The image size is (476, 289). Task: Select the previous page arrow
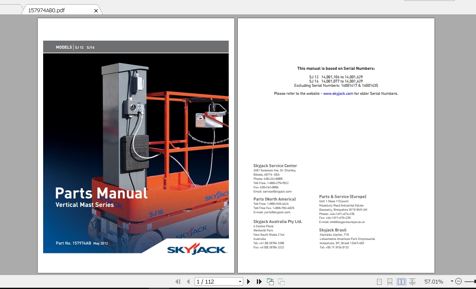[x=187, y=281]
